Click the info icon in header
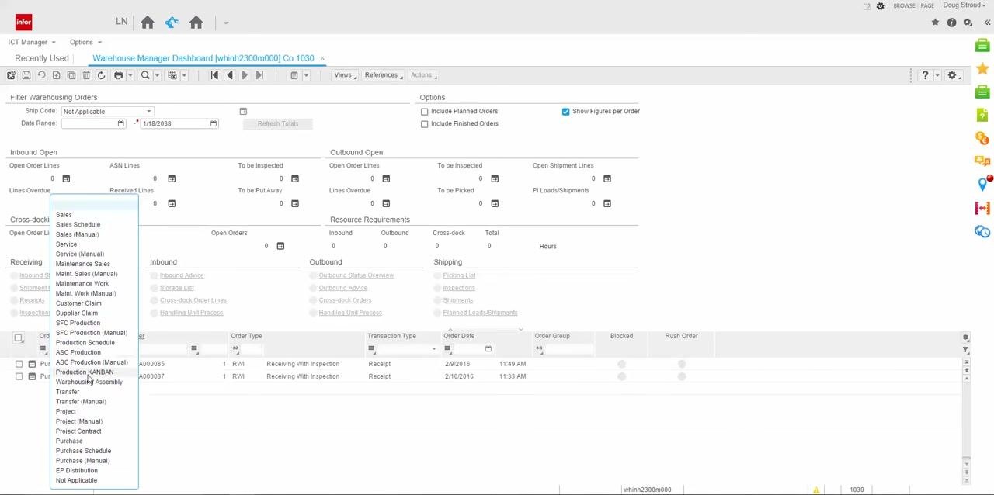 click(x=951, y=22)
